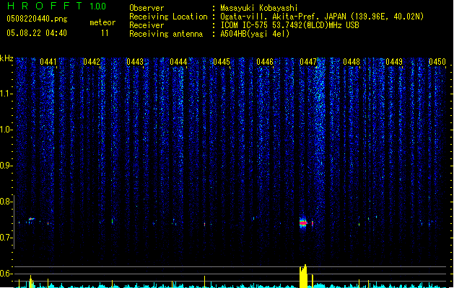Click the 'meteor' label
This screenshot has height=288, width=454.
[x=102, y=22]
